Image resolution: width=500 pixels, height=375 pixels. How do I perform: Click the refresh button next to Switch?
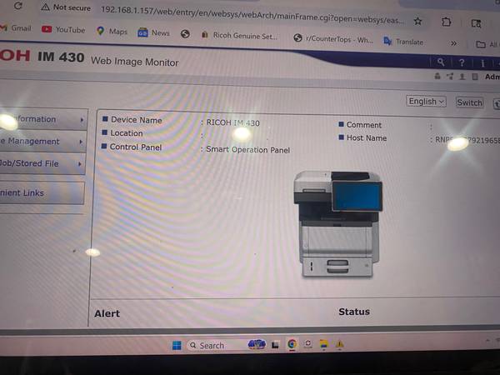(497, 104)
